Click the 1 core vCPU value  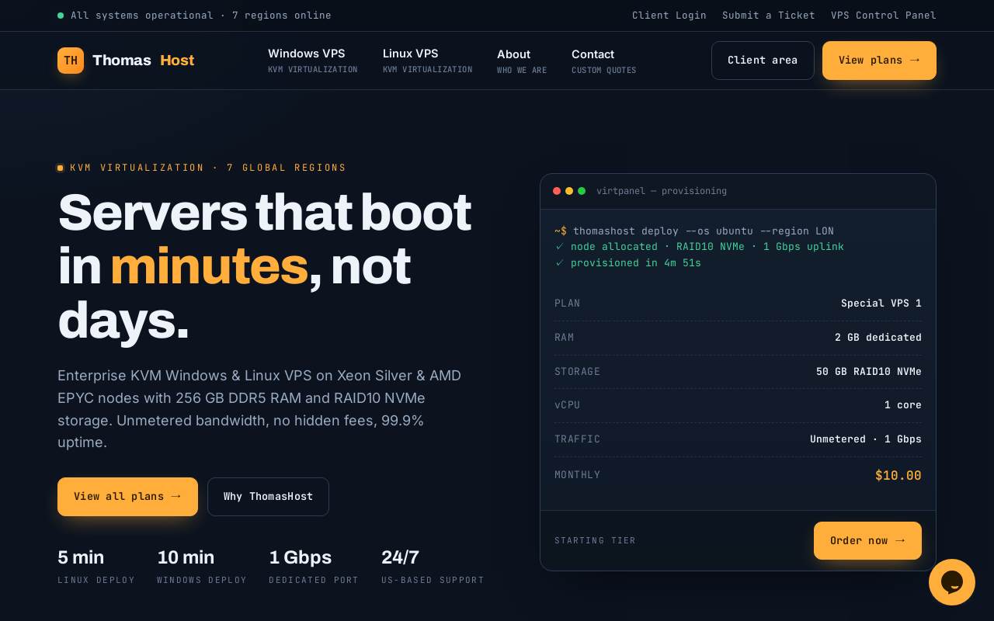(x=903, y=405)
